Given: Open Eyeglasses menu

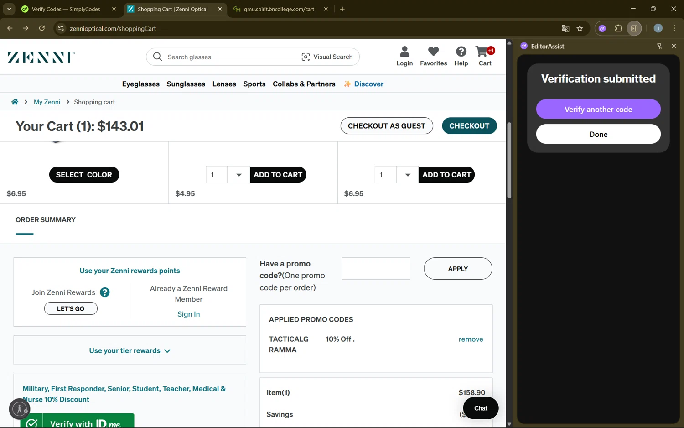Looking at the screenshot, I should pyautogui.click(x=141, y=84).
